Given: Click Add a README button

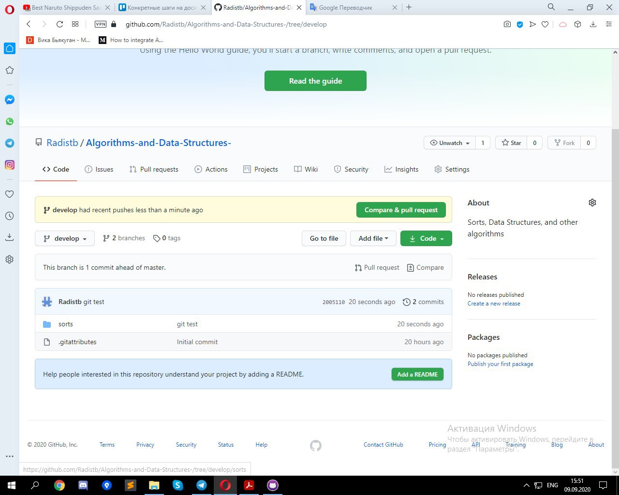Looking at the screenshot, I should 417,374.
